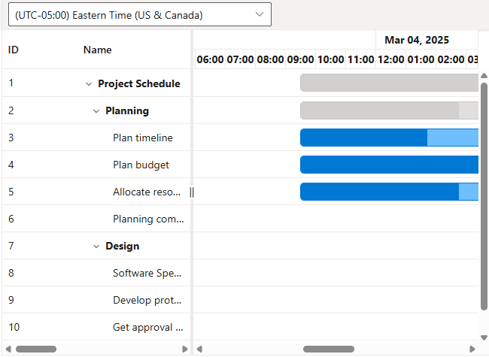This screenshot has height=357, width=489.
Task: Click the ID column header
Action: pos(14,50)
